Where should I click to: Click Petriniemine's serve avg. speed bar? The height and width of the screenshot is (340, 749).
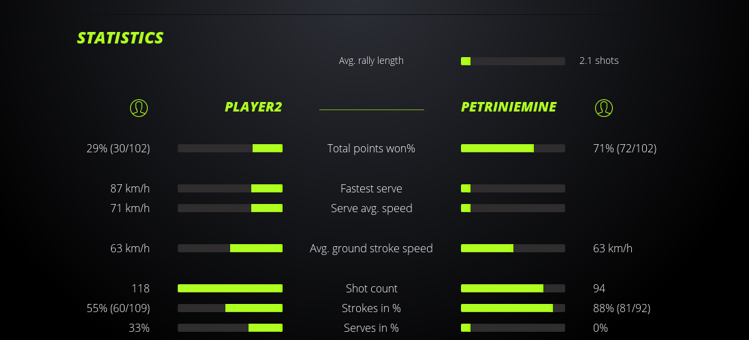[513, 208]
